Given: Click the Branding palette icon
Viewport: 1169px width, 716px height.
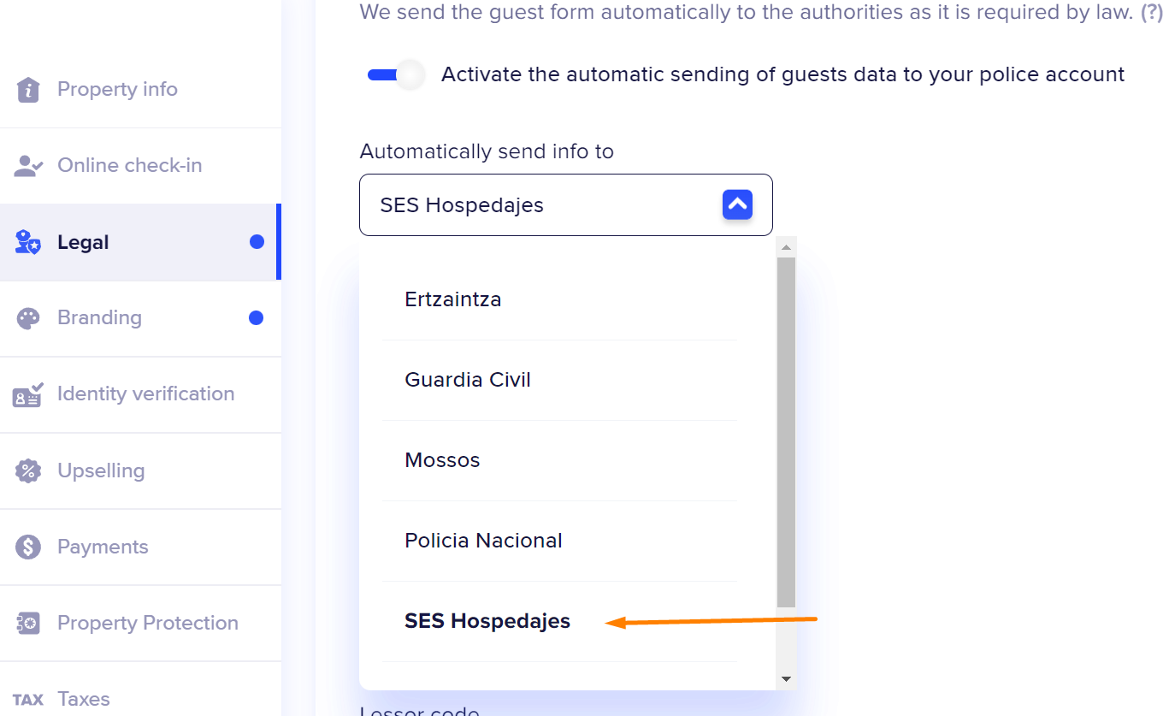Looking at the screenshot, I should coord(28,318).
